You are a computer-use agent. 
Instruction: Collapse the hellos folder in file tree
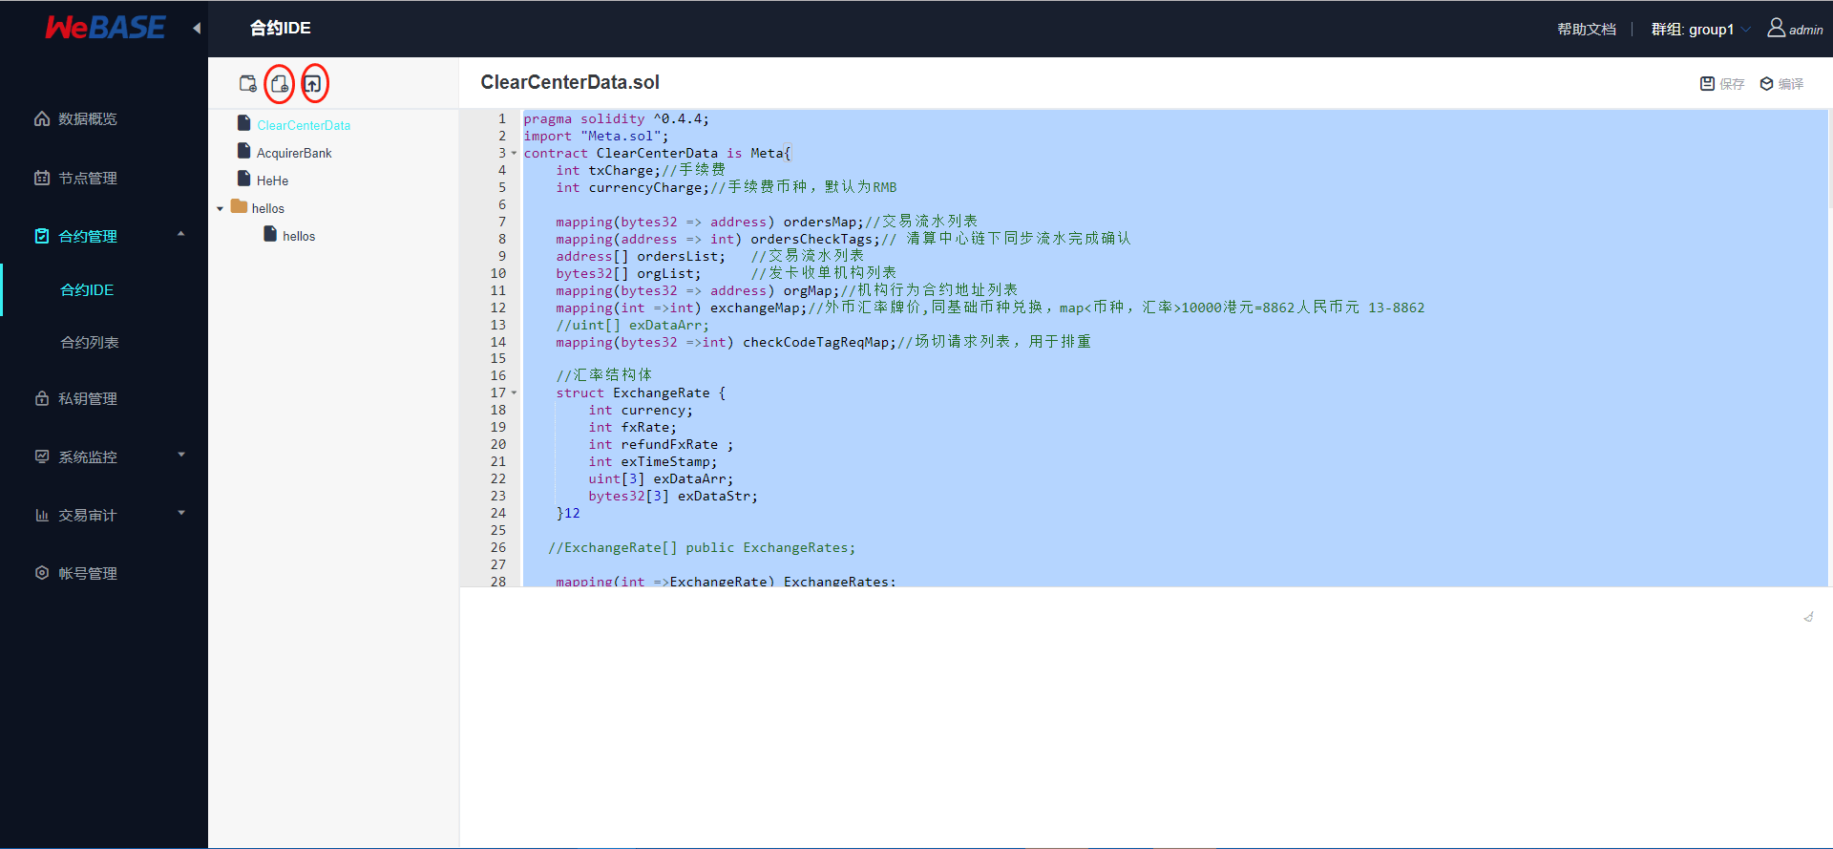[x=221, y=208]
